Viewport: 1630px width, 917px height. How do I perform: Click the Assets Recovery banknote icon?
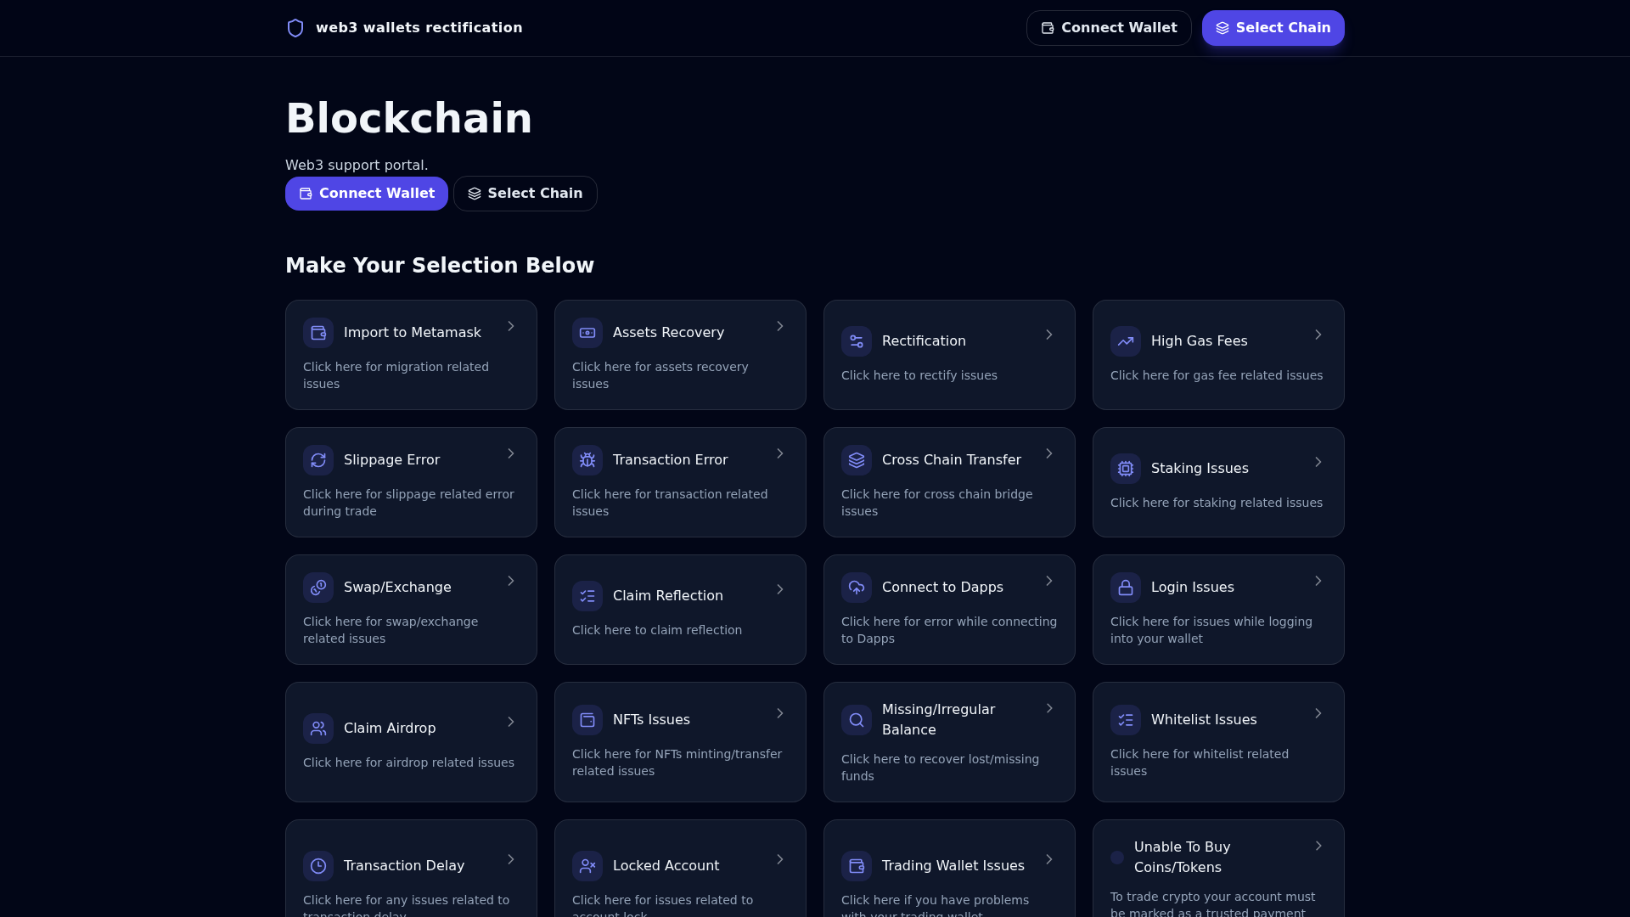(587, 333)
